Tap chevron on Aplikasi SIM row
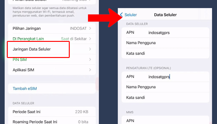The image size is (217, 124). coord(90,70)
